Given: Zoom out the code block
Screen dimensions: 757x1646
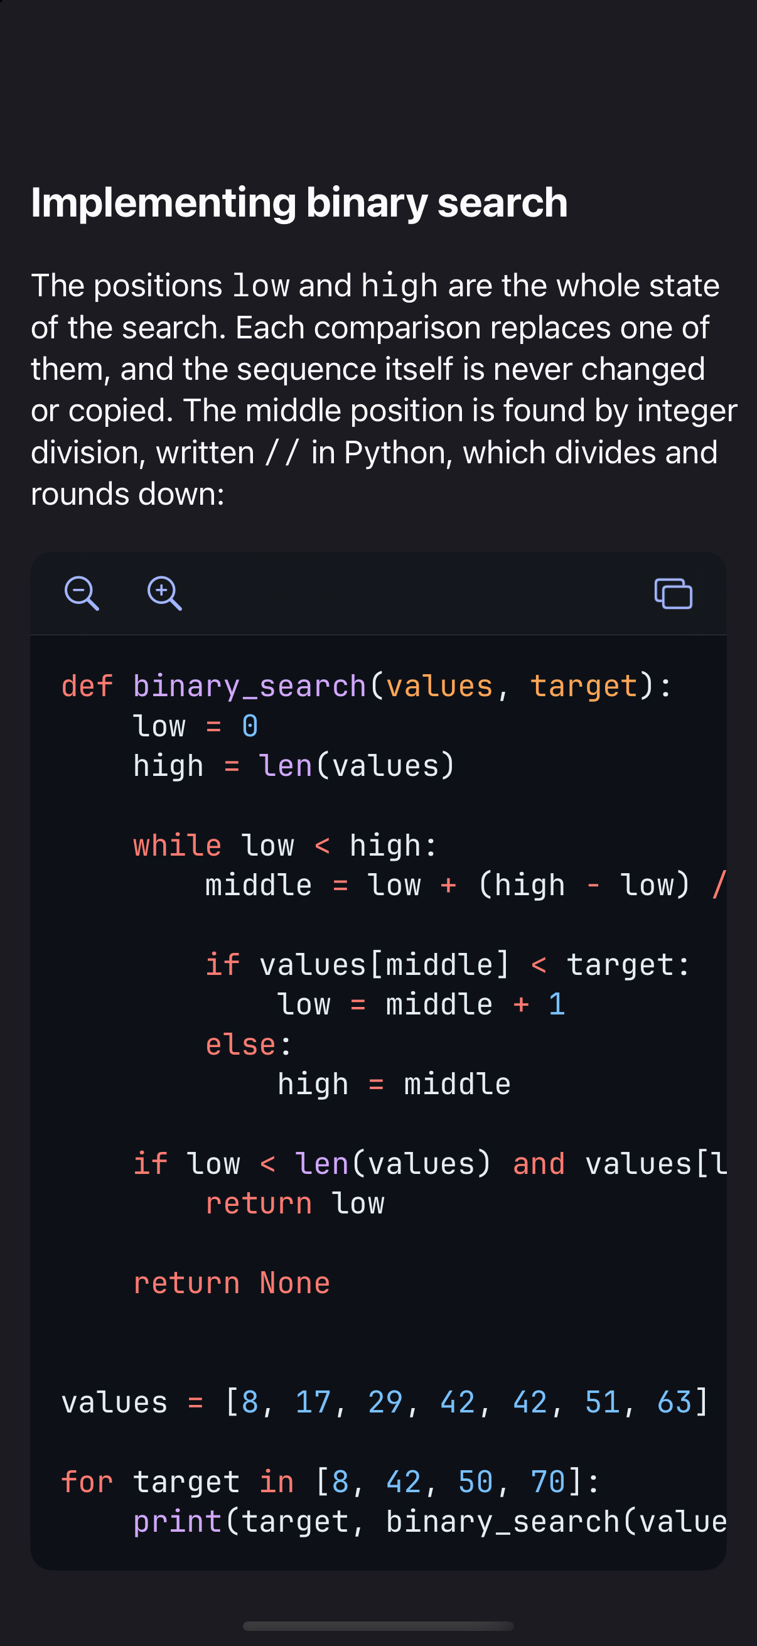Looking at the screenshot, I should click(82, 594).
